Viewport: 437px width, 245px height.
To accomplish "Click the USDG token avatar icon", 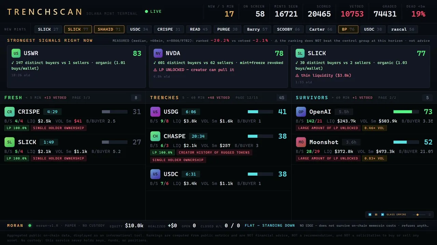I will 155,112.
